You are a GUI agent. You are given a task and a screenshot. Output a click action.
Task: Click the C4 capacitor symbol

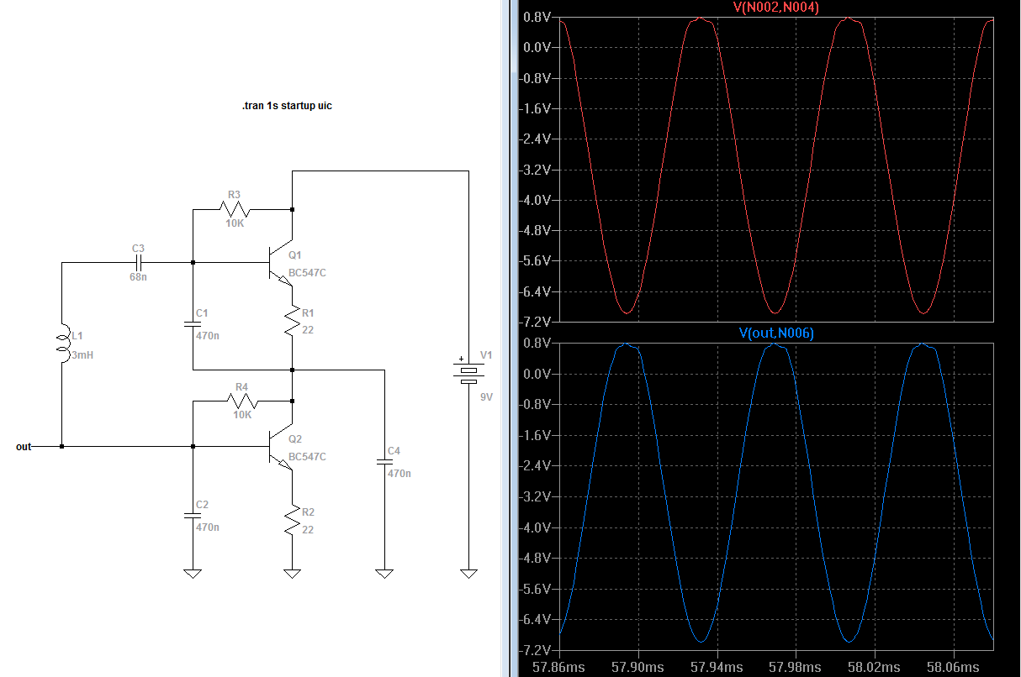[x=384, y=463]
